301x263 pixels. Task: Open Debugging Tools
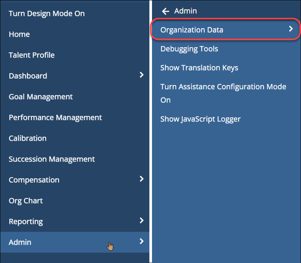(x=189, y=49)
